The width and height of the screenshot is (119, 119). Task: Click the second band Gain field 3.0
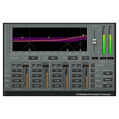pos(37,70)
